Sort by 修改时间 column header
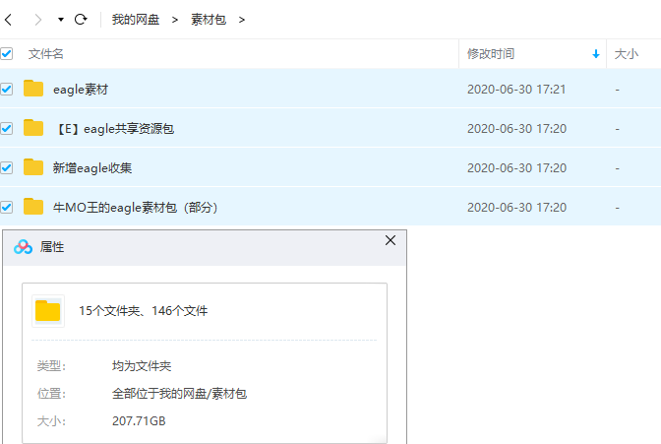The image size is (661, 444). coord(491,54)
